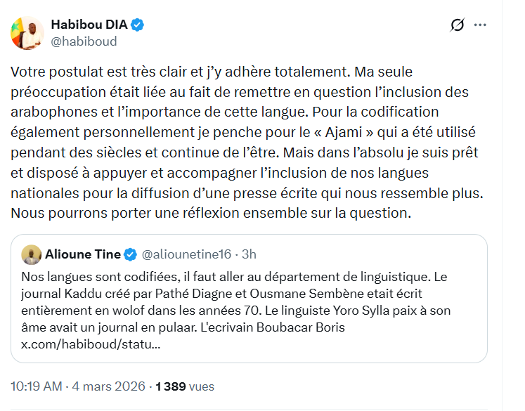Click the @habiboud handle

click(84, 41)
